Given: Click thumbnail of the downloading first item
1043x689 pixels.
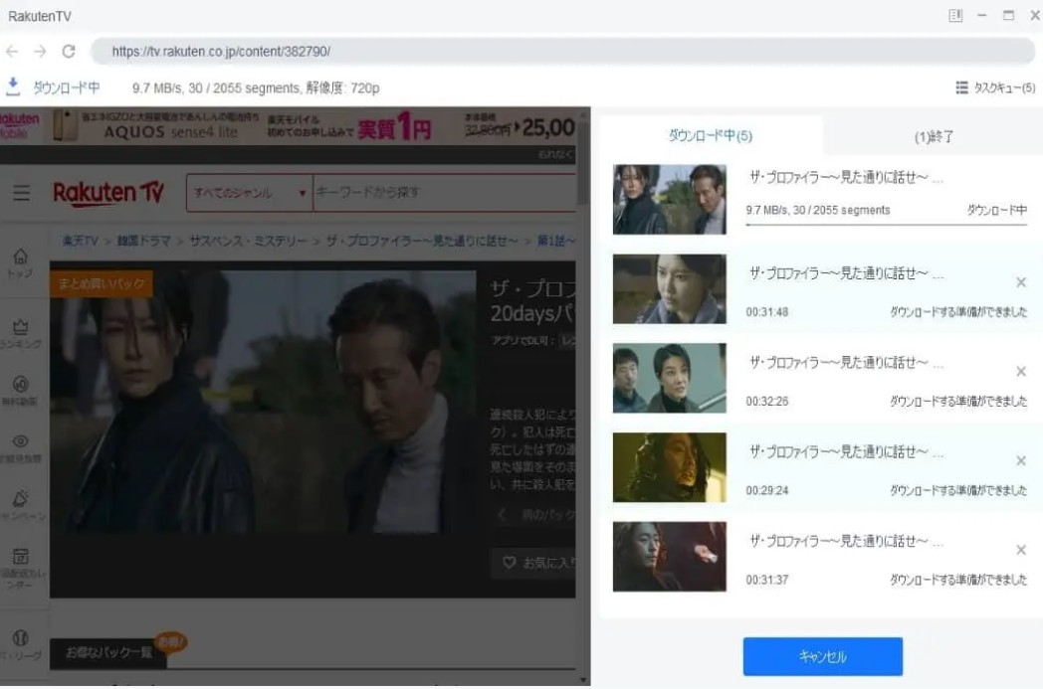Looking at the screenshot, I should tap(669, 199).
